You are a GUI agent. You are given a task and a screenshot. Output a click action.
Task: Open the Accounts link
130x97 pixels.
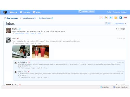coord(116,12)
